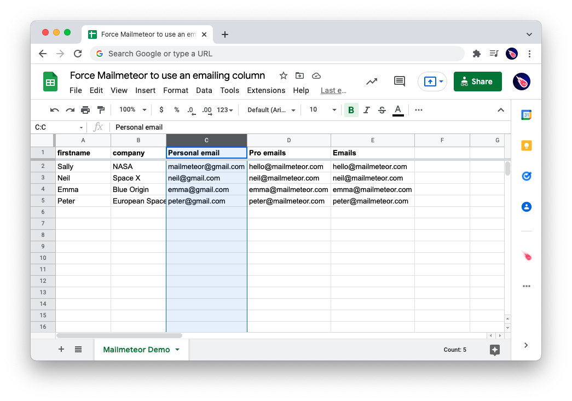Open more number formats 123 dropdown
572x401 pixels.
225,110
